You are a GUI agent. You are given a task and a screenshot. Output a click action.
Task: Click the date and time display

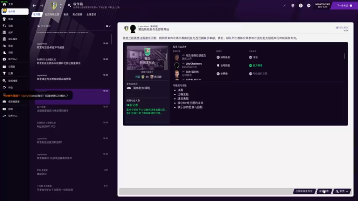tap(322, 5)
